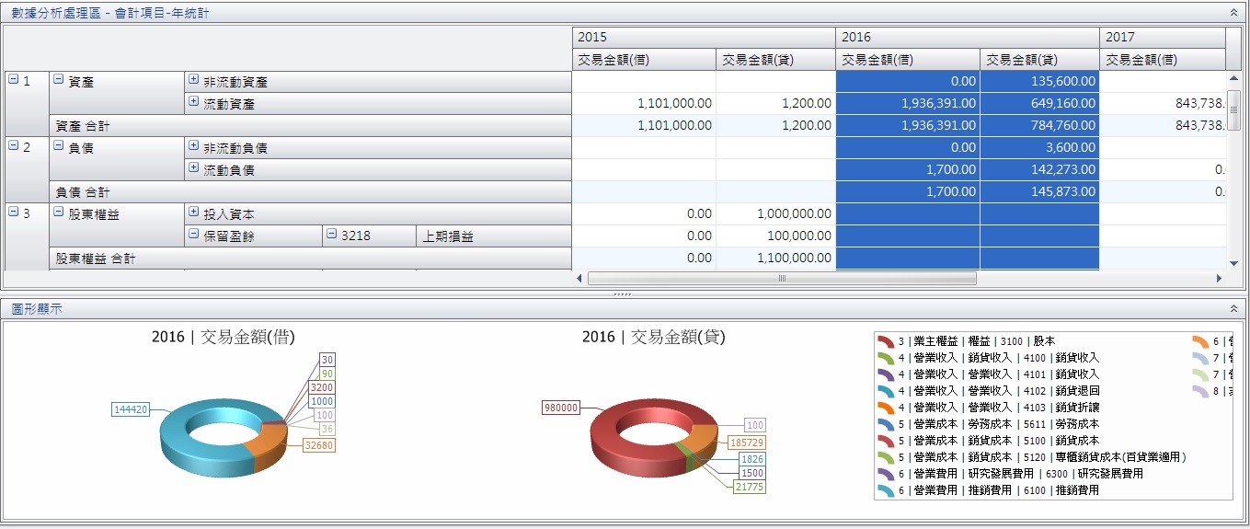
Task: Collapse row group 1 in pivot table
Action: click(x=14, y=81)
